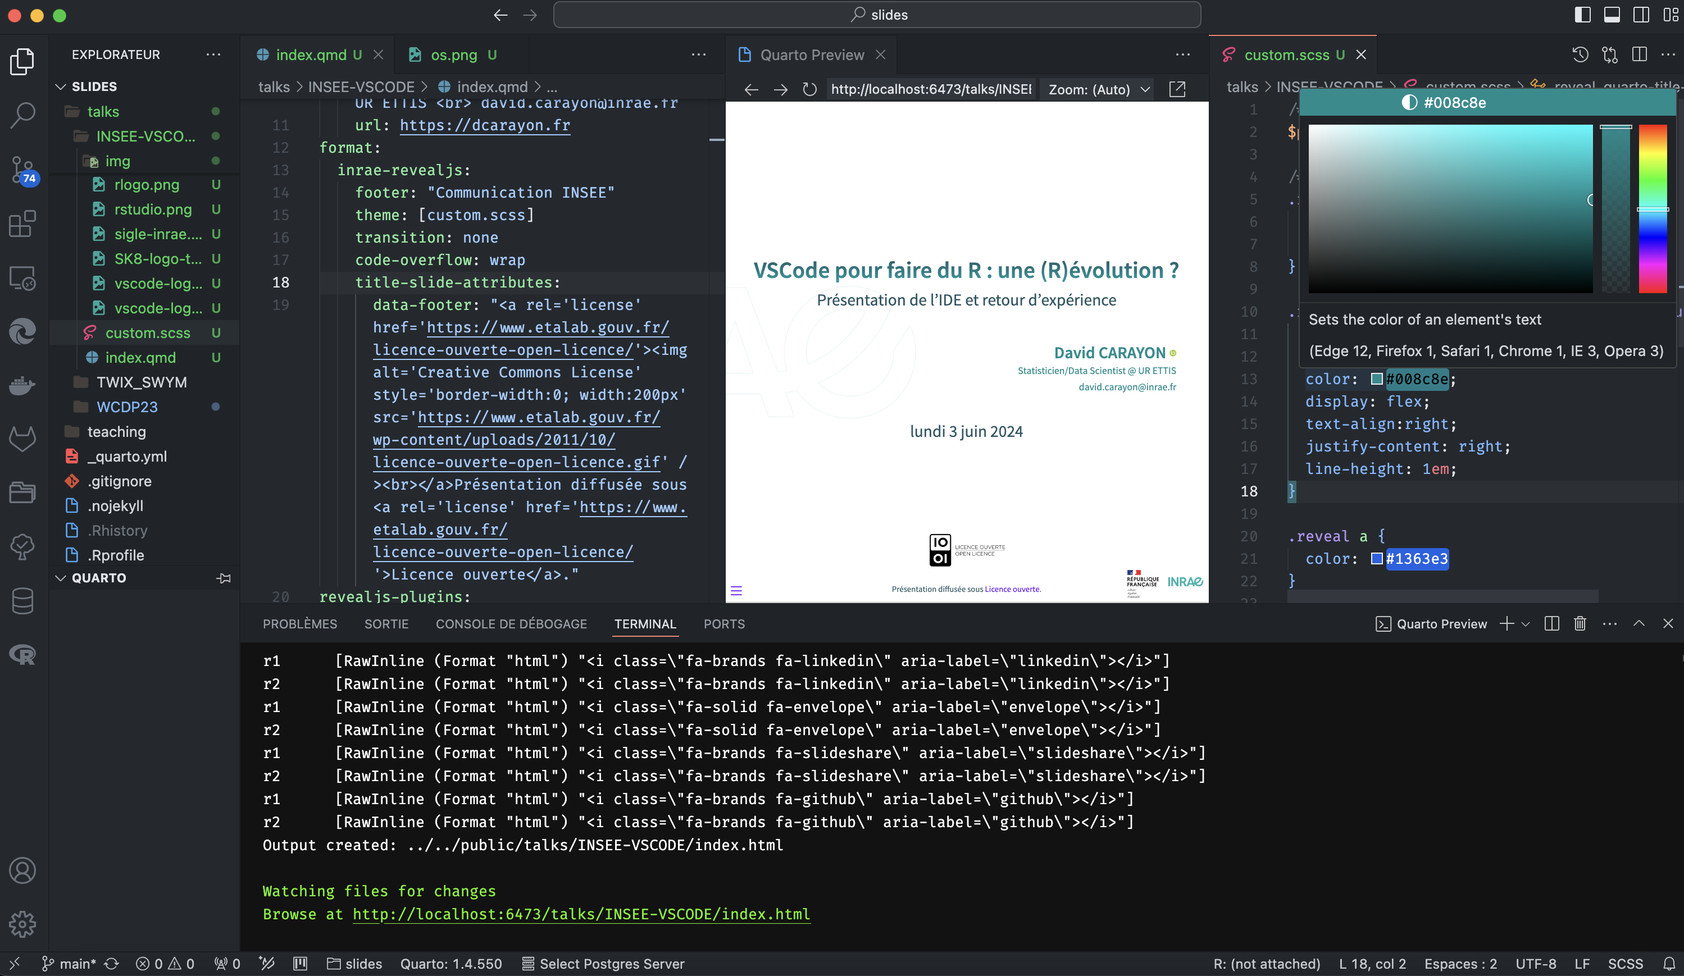Open the Search view in activity bar

[x=22, y=115]
